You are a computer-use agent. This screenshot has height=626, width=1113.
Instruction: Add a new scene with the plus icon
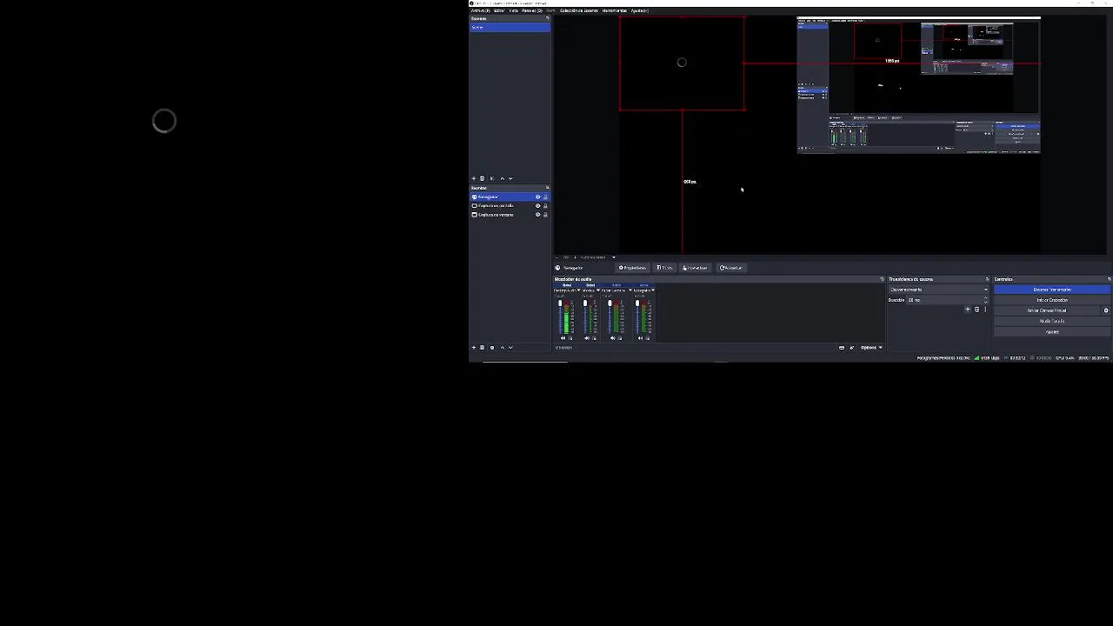coord(473,178)
